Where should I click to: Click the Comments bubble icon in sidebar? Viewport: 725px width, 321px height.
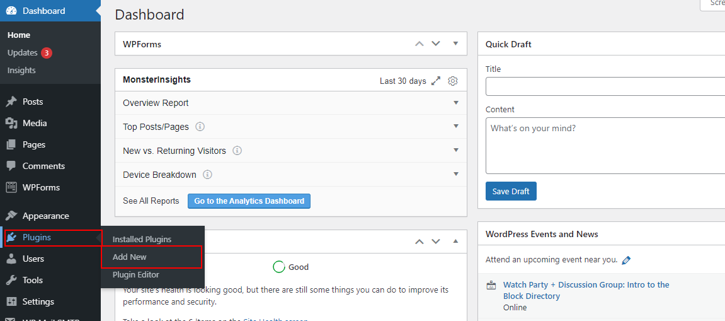click(11, 166)
